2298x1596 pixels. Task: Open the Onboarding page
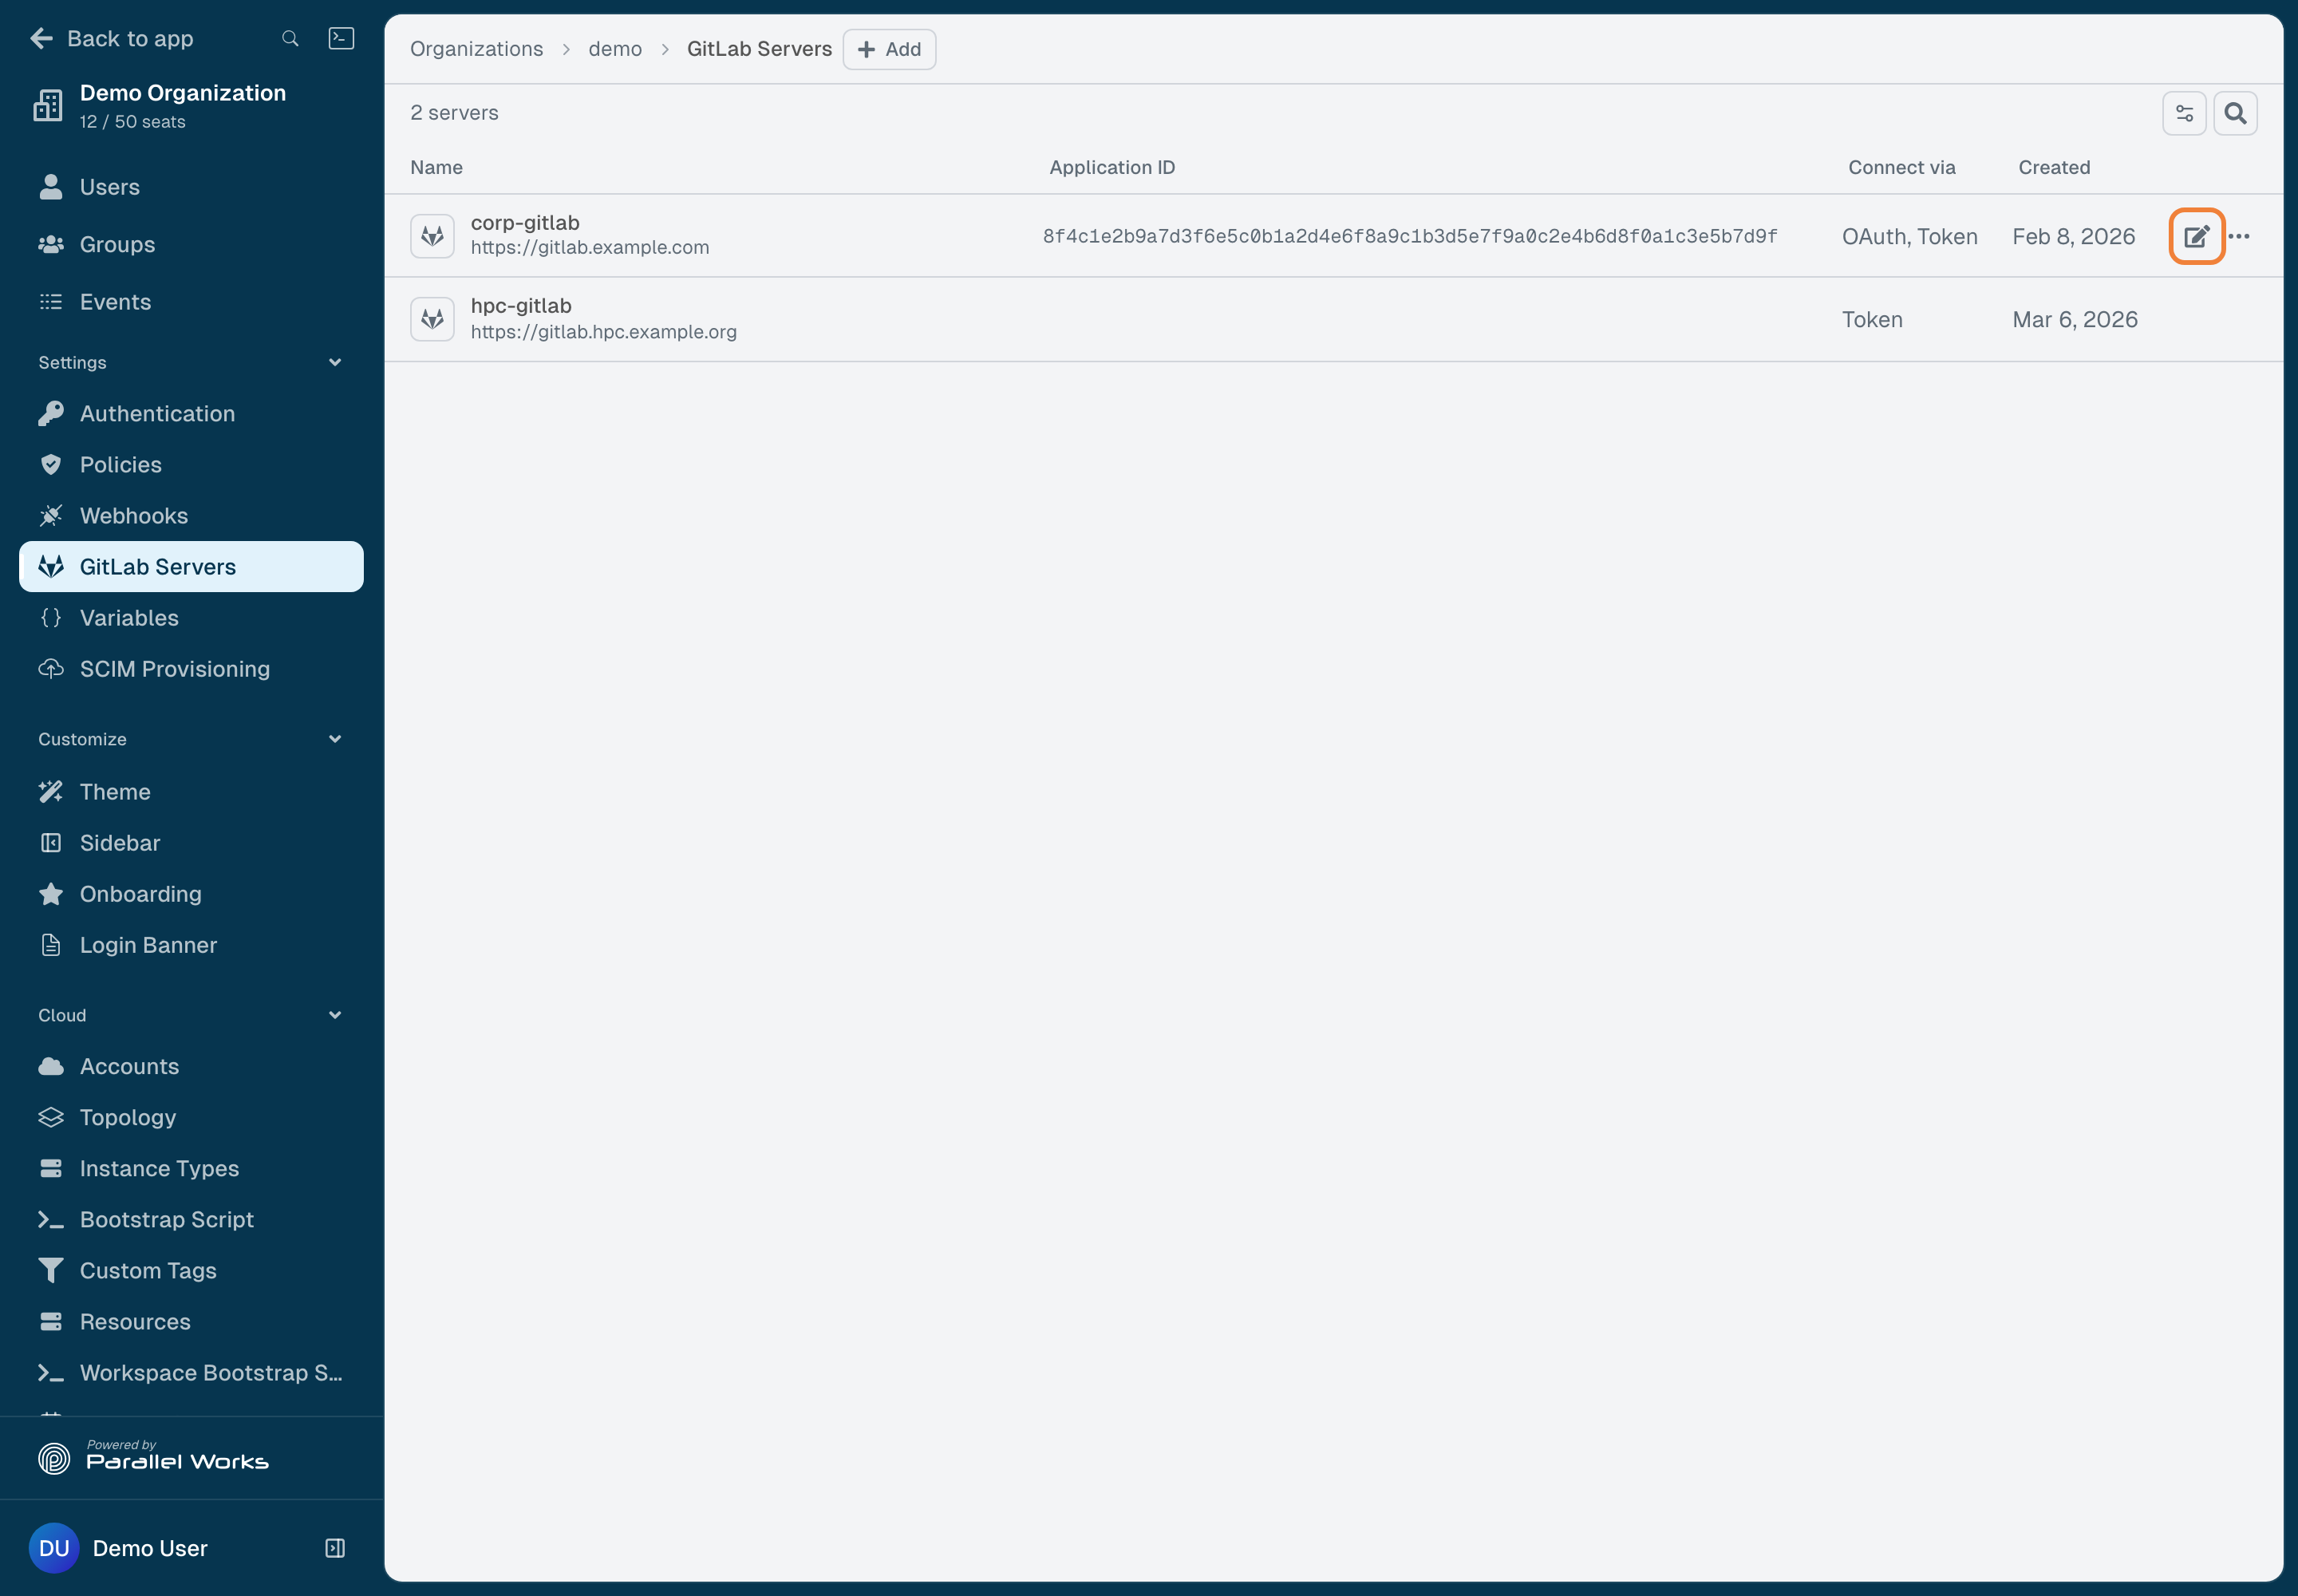coord(191,894)
